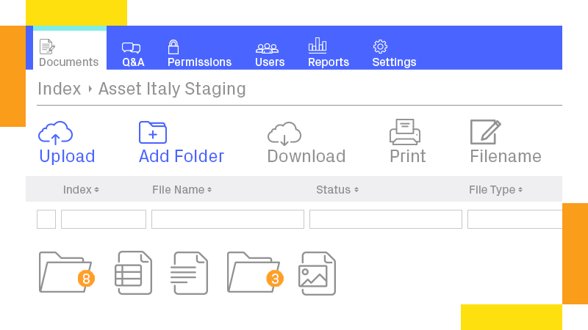588x330 pixels.
Task: Click the Print printer icon
Action: pyautogui.click(x=405, y=133)
